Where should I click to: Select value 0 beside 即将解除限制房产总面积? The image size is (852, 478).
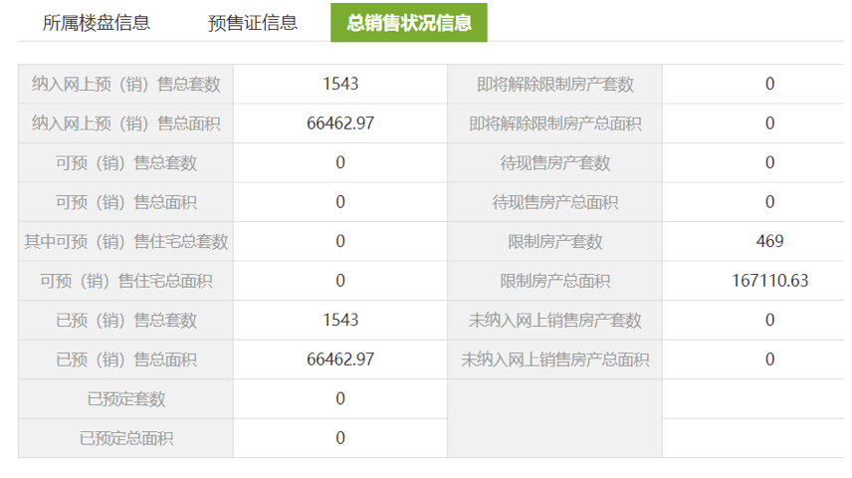point(769,123)
